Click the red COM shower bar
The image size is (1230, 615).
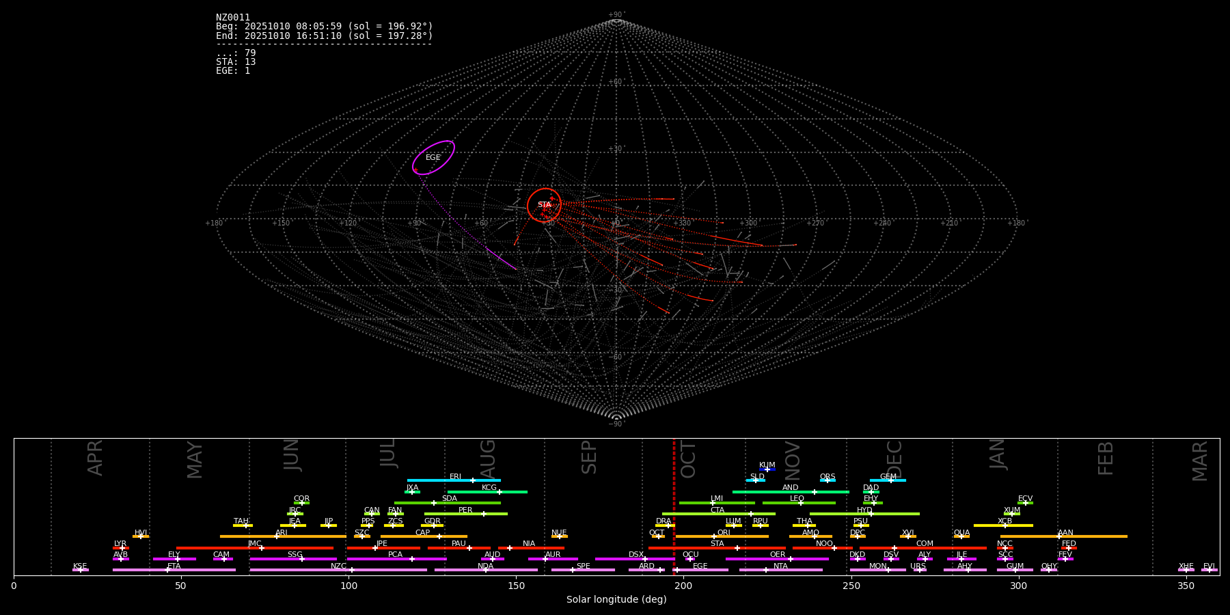pyautogui.click(x=924, y=548)
